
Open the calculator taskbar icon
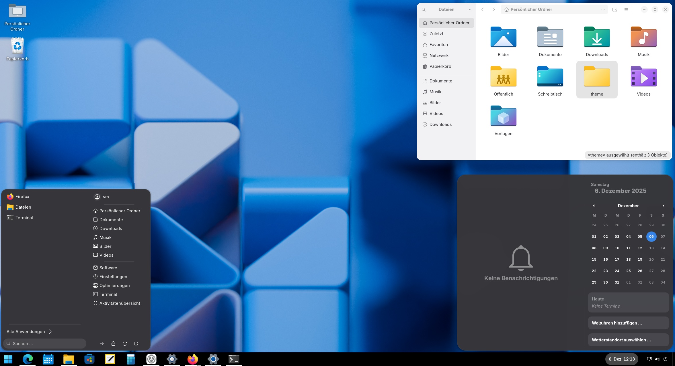click(x=131, y=359)
